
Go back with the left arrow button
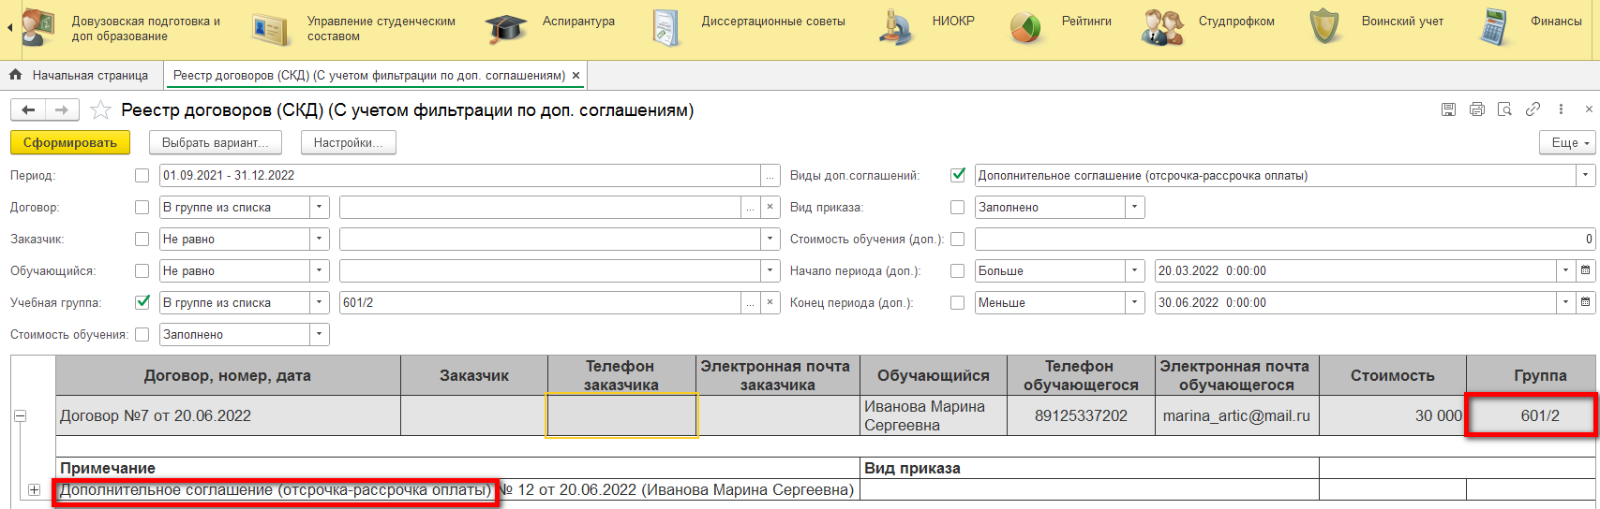tap(28, 110)
